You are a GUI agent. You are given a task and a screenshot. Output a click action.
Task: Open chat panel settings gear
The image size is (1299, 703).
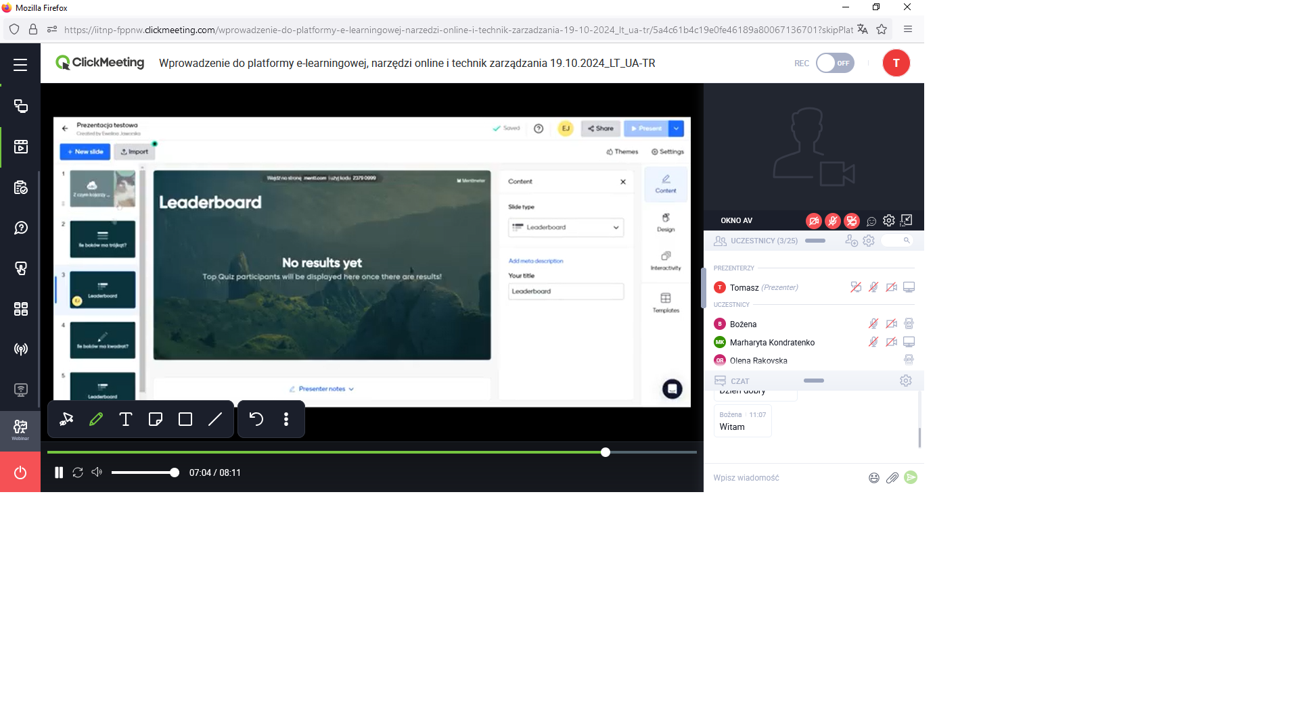(906, 381)
